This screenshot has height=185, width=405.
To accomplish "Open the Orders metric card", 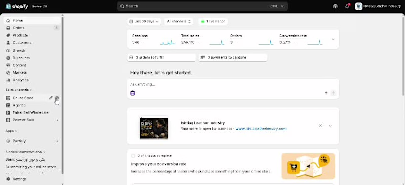I will (x=252, y=39).
